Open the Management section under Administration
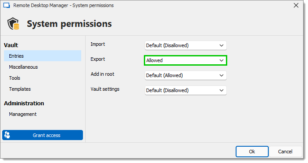Viewport: 308px width, 163px height. tap(23, 114)
